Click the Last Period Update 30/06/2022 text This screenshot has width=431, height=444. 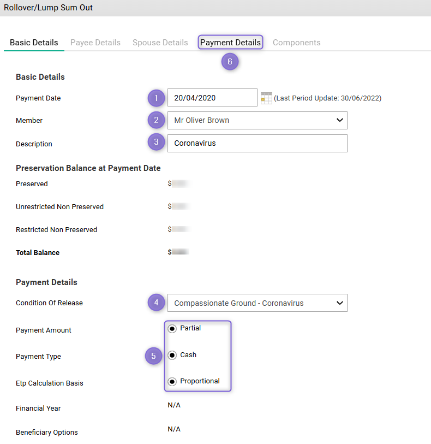(327, 98)
